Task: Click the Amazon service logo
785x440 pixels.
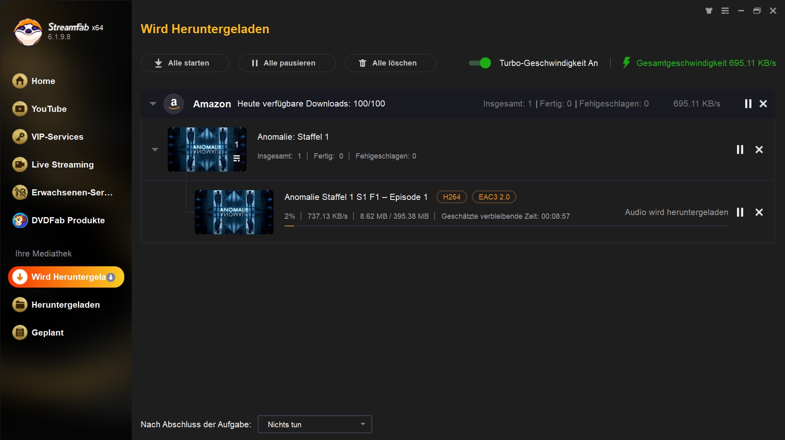Action: point(173,104)
